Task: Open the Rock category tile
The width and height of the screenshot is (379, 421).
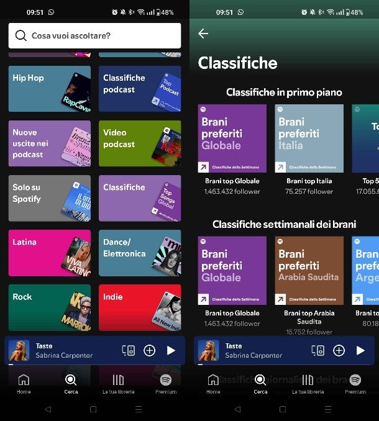Action: click(50, 308)
